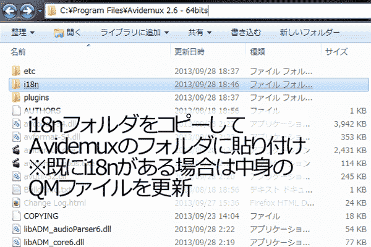The width and height of the screenshot is (371, 247).
Task: Select the plugins folder icon
Action: (16, 98)
